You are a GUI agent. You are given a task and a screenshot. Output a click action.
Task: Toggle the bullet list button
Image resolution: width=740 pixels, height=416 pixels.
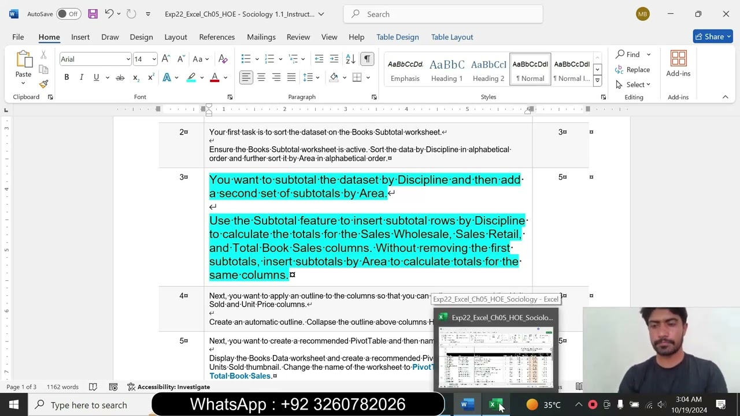coord(246,59)
